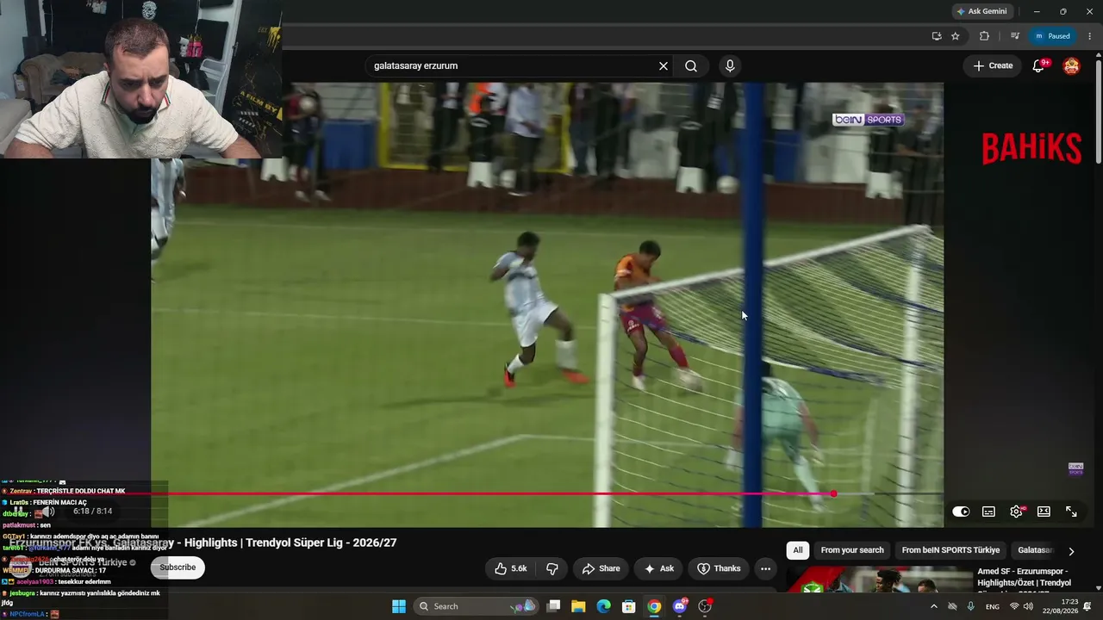Open the Windows Start menu

click(399, 606)
